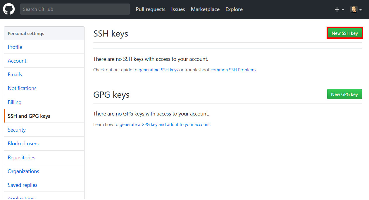Click the Personal settings header
This screenshot has height=200, width=369.
tap(44, 33)
